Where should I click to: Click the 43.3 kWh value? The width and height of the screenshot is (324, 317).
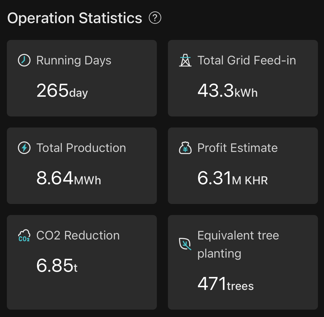[x=227, y=91]
